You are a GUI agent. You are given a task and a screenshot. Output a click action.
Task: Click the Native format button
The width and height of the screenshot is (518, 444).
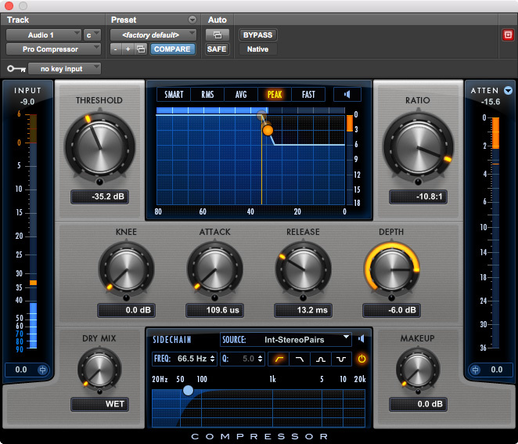click(x=257, y=49)
